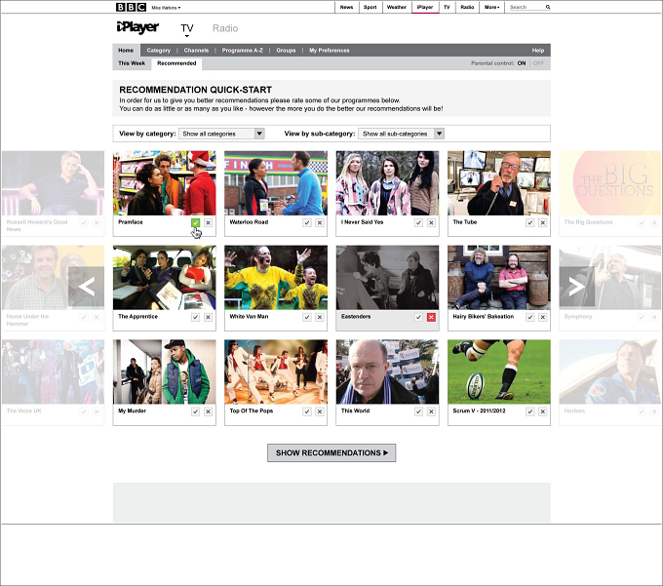Like This World programme
663x586 pixels.
point(418,411)
